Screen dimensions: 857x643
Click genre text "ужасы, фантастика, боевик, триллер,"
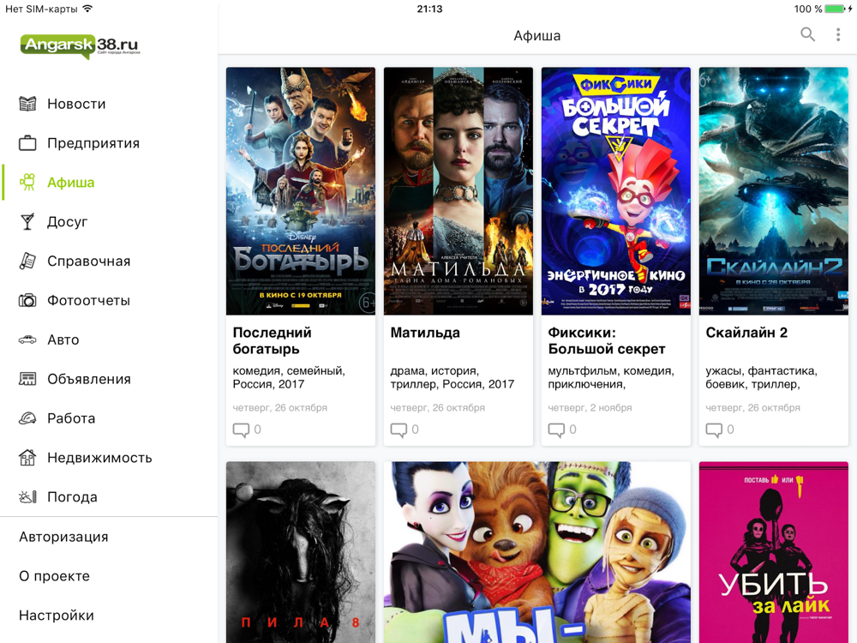(x=761, y=377)
